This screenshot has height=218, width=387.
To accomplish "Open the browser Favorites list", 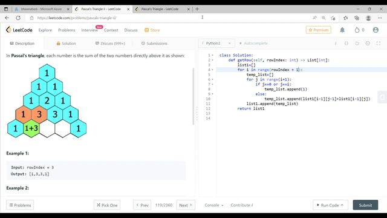I will click(x=345, y=18).
